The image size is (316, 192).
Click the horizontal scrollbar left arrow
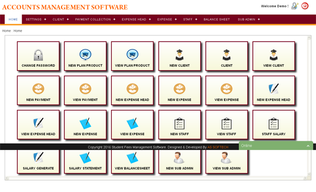[x=7, y=178]
